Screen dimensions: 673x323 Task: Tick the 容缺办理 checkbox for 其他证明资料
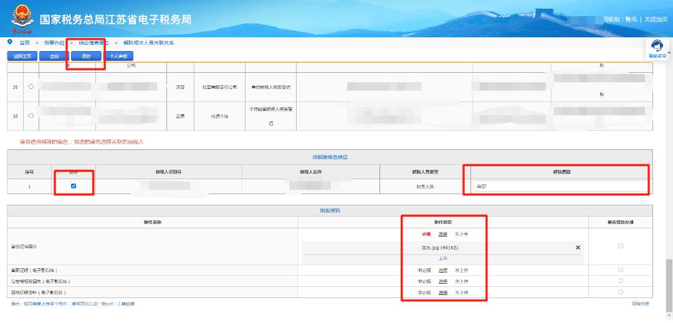621,292
